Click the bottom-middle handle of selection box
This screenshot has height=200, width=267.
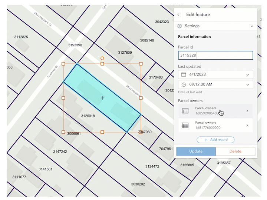coord(102,132)
